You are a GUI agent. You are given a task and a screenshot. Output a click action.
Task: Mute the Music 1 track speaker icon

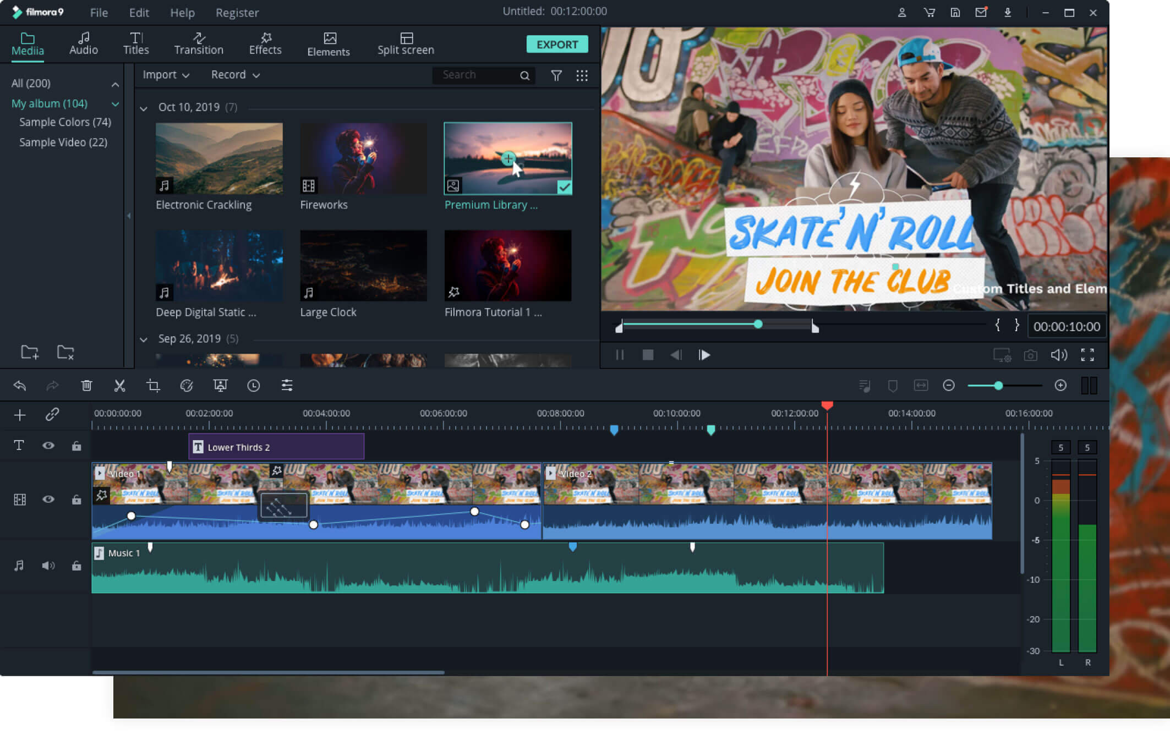[x=49, y=566]
